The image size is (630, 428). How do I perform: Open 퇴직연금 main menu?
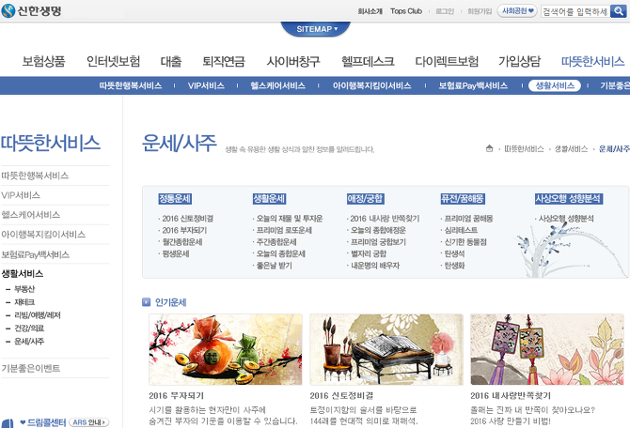click(224, 61)
